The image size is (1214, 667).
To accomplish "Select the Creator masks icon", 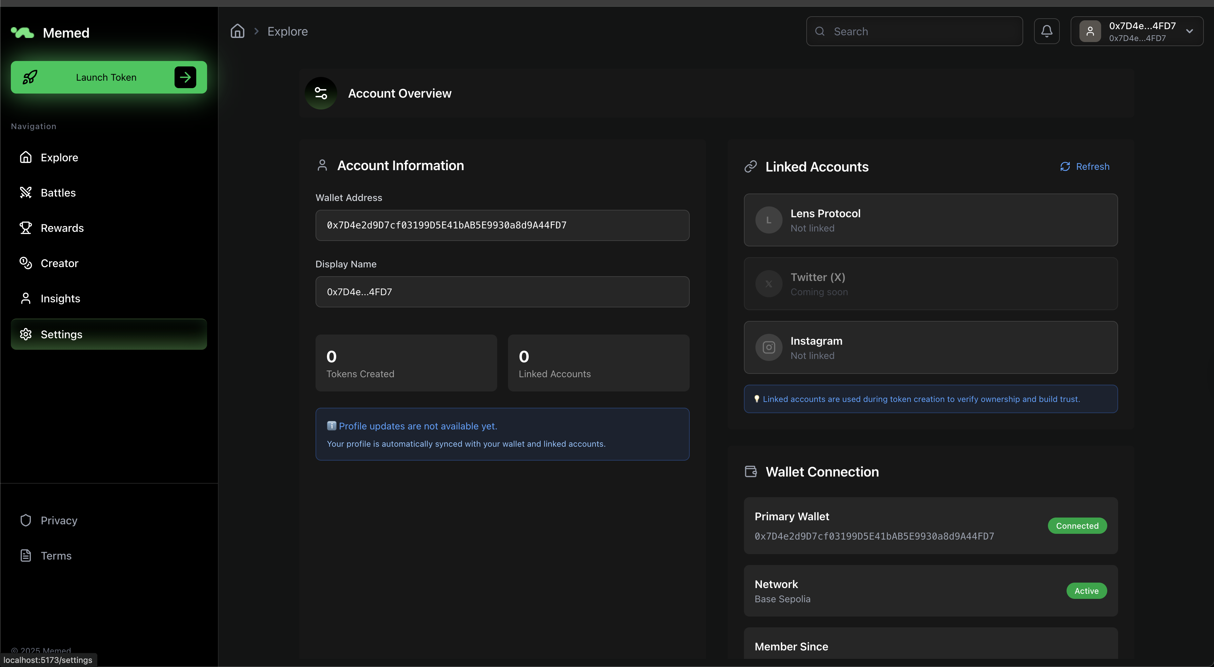I will pos(26,263).
